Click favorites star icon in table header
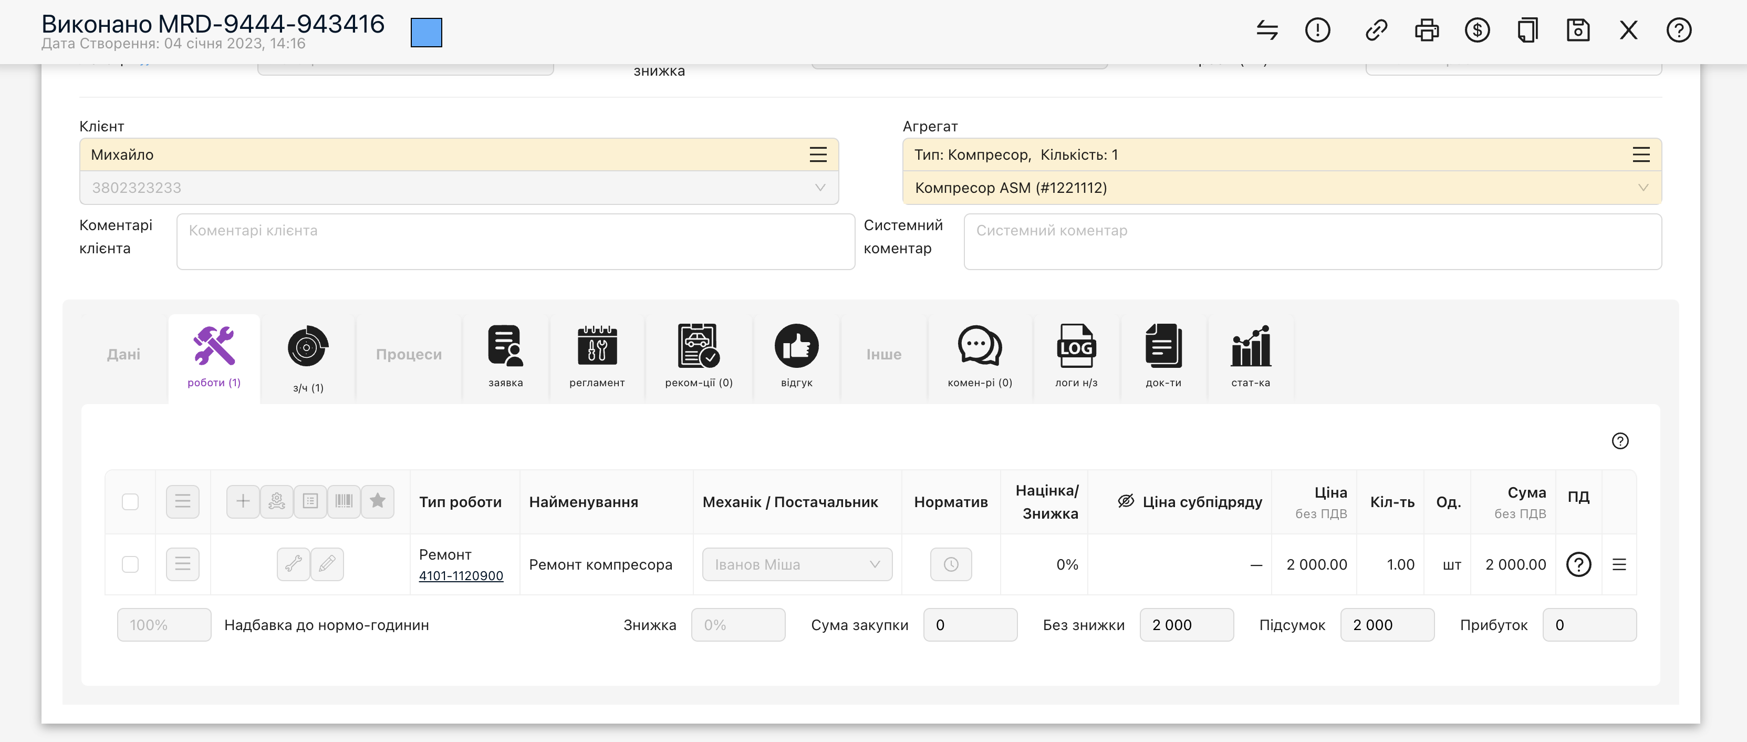Viewport: 1747px width, 742px height. click(378, 501)
